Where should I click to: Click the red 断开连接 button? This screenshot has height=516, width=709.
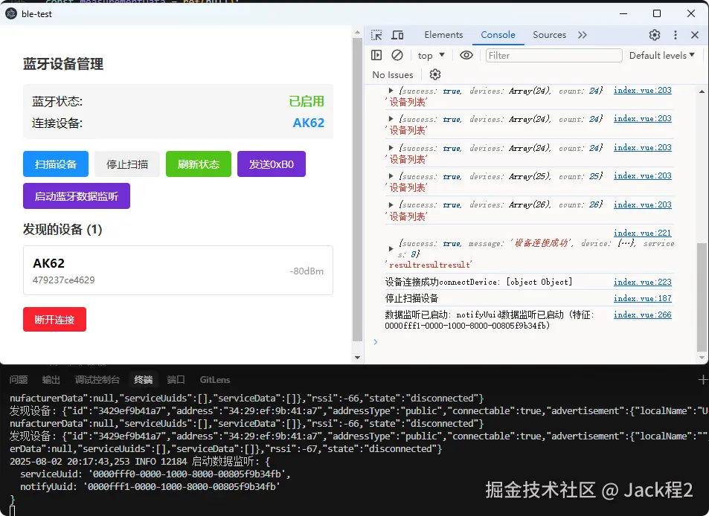point(55,320)
